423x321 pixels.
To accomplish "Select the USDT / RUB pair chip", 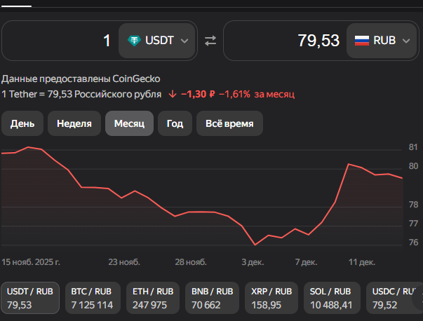I will click(x=32, y=298).
